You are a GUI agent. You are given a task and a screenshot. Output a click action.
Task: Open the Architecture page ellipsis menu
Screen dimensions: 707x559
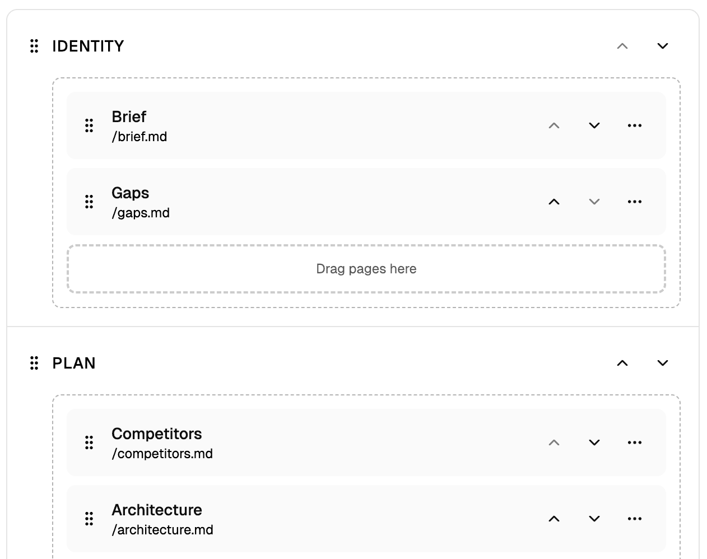click(x=634, y=518)
